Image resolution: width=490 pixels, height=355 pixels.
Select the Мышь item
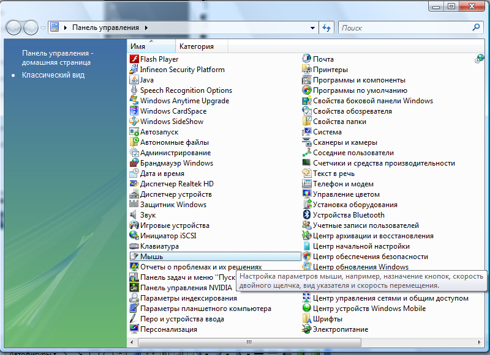click(x=215, y=257)
